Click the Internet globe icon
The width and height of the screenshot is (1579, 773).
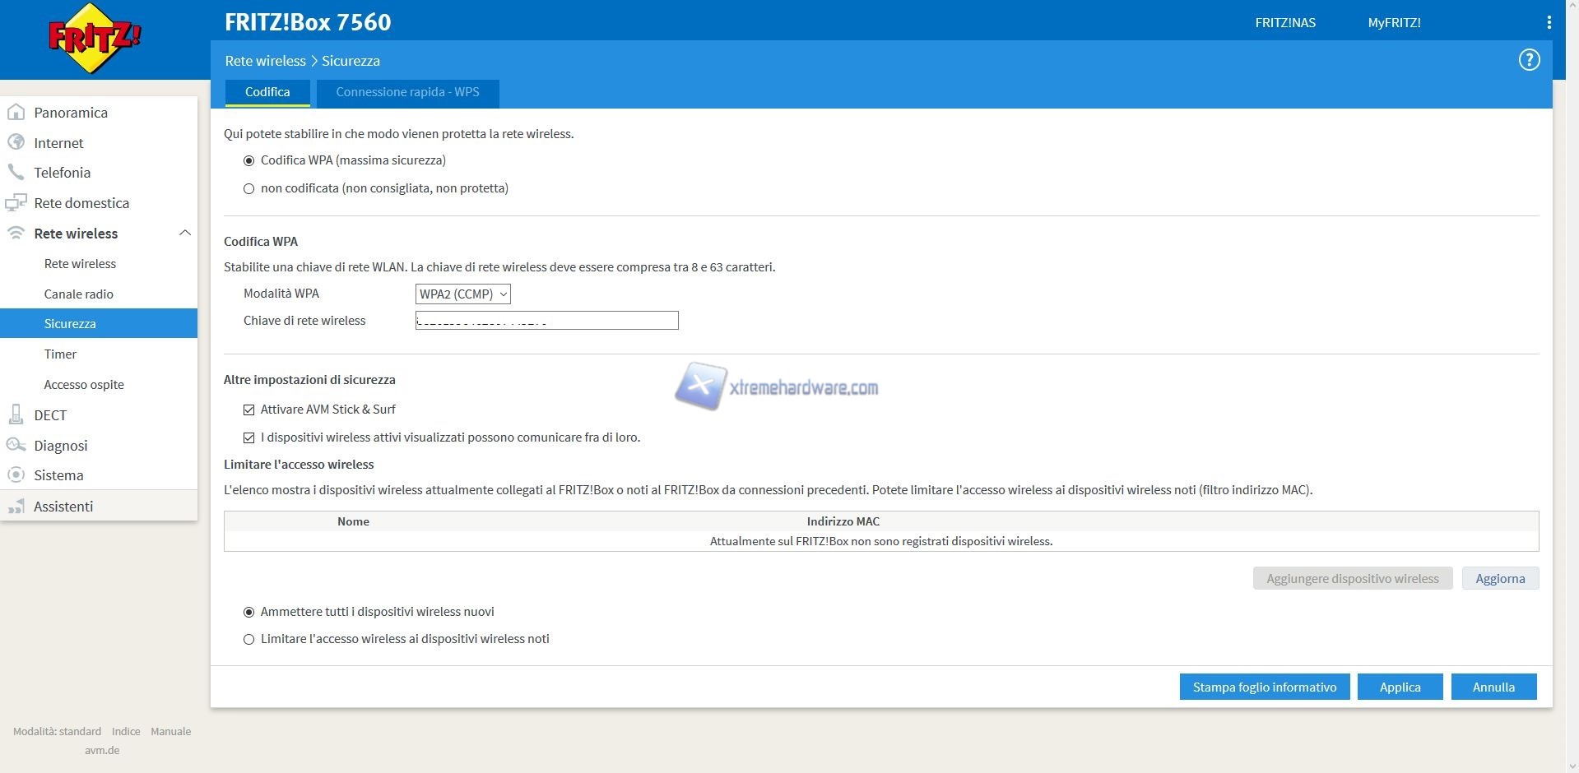tap(16, 142)
